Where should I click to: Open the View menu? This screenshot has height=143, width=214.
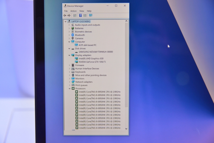(x=82, y=11)
